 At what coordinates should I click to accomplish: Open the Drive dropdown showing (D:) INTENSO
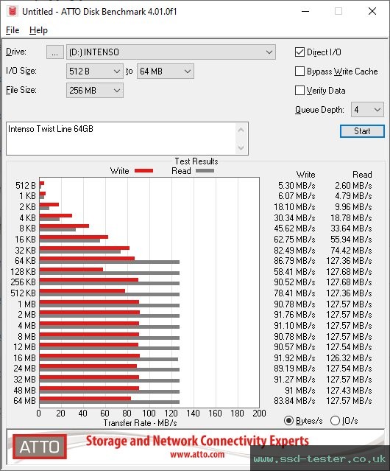(x=171, y=52)
